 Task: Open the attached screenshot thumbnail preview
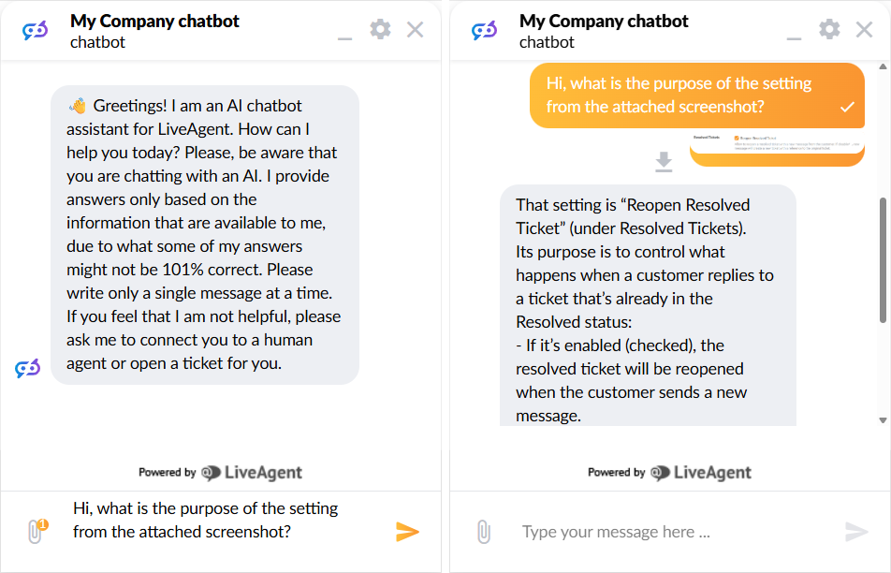pyautogui.click(x=777, y=148)
